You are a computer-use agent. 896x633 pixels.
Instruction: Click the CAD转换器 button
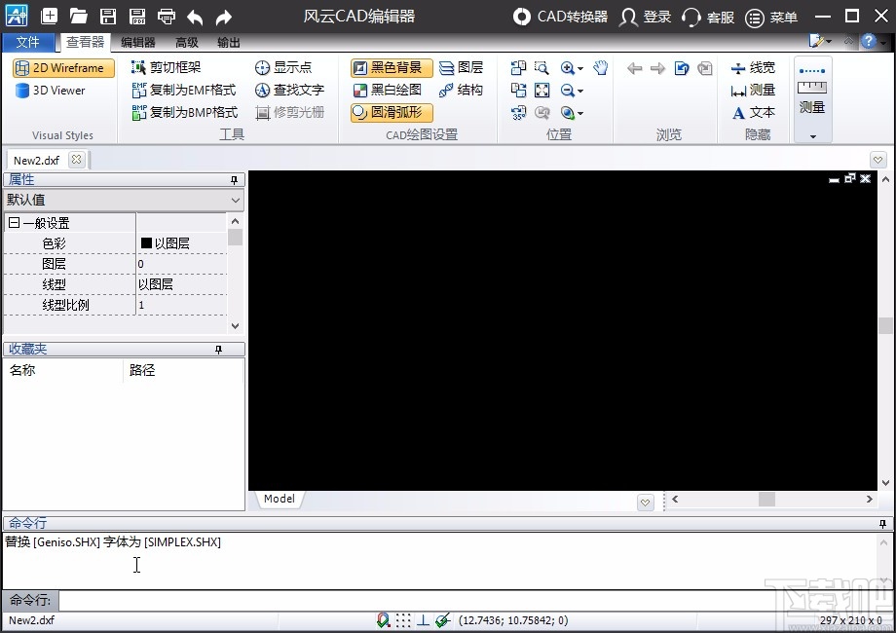[x=562, y=17]
